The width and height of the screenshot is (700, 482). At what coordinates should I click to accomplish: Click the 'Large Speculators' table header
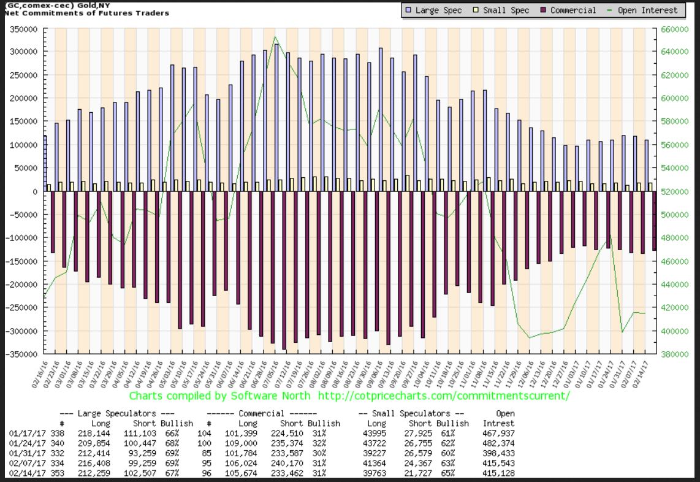(116, 414)
